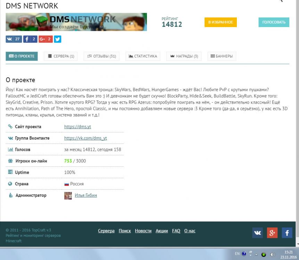Share project on Google Plus button
299x260 pixels.
(x=45, y=39)
